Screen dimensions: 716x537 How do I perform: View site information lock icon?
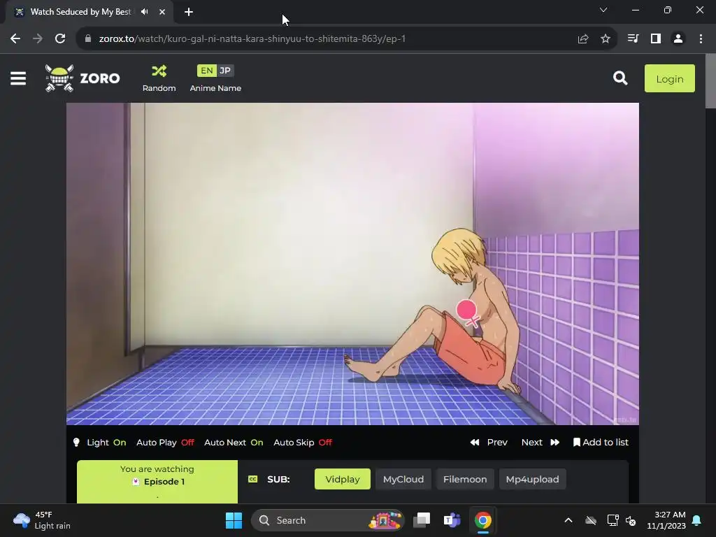tap(87, 39)
